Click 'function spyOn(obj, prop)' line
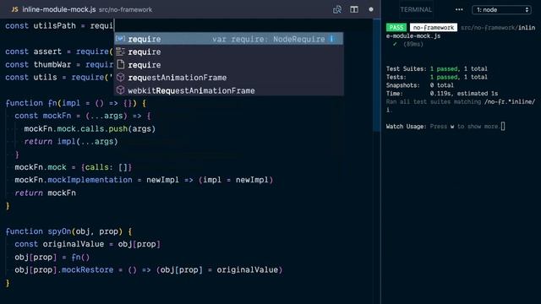Screen dimensions: 541x304 (x=68, y=231)
